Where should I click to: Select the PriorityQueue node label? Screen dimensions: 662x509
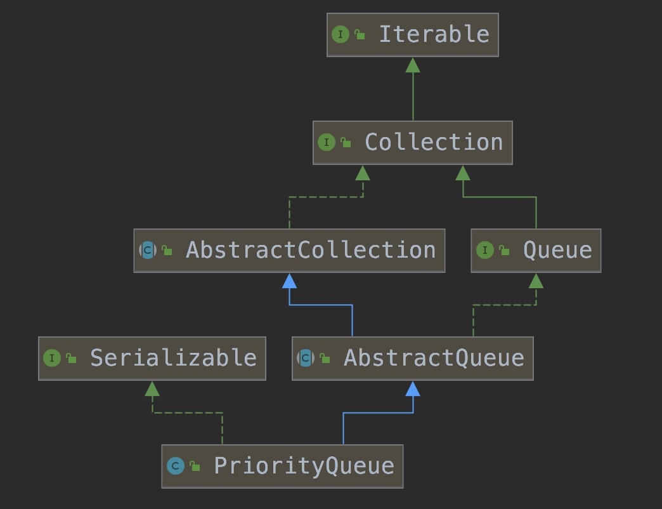tap(304, 466)
